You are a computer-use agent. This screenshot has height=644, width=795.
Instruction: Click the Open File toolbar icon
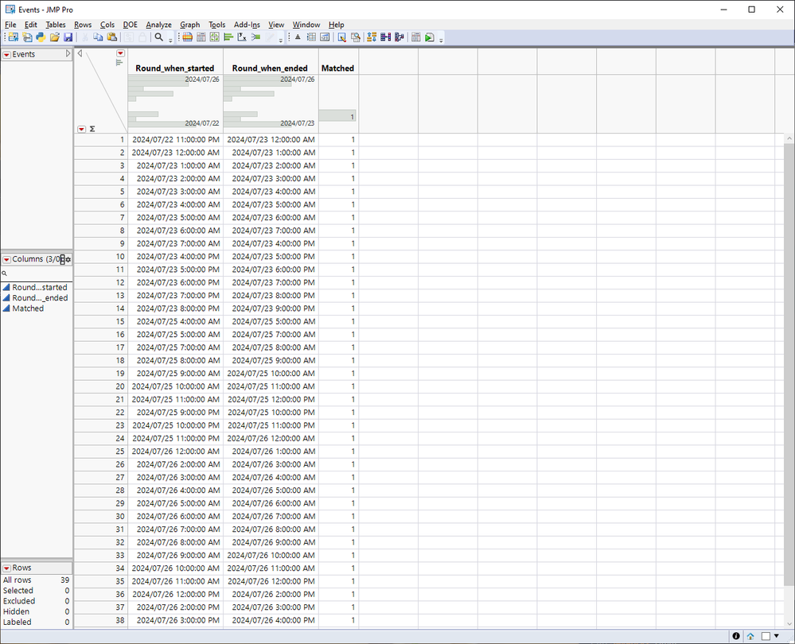coord(55,37)
